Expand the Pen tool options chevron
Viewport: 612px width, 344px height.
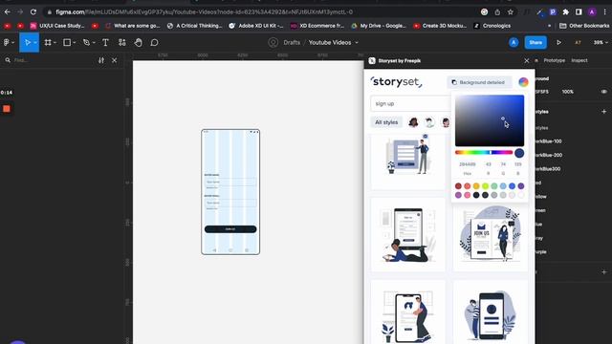(94, 42)
